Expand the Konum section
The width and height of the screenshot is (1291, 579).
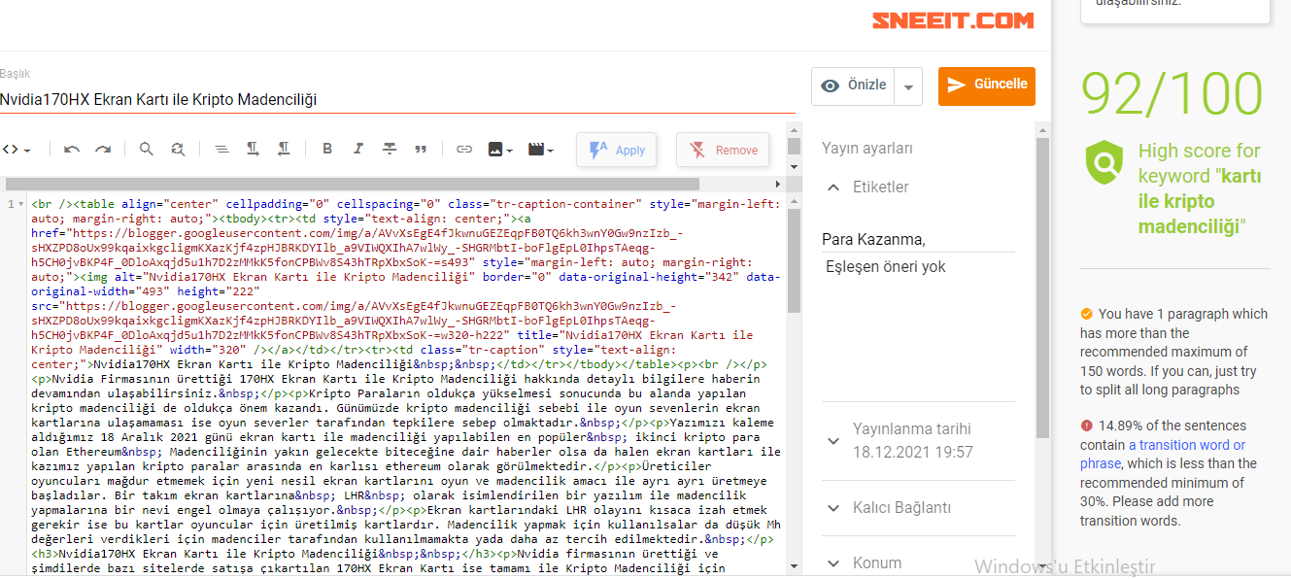[x=832, y=562]
